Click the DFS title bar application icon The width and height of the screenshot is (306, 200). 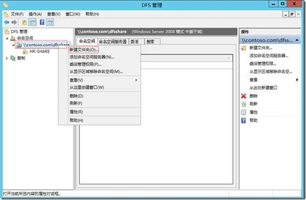(6, 5)
